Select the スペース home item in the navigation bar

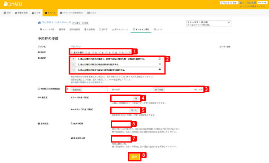pos(50,13)
